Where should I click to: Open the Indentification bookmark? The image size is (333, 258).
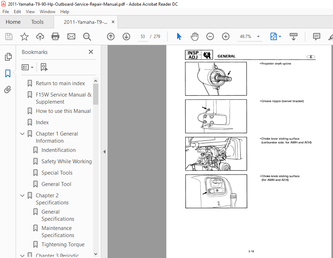[x=59, y=150]
